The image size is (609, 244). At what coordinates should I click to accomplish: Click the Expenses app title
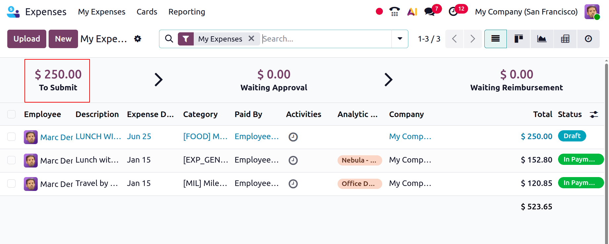46,12
